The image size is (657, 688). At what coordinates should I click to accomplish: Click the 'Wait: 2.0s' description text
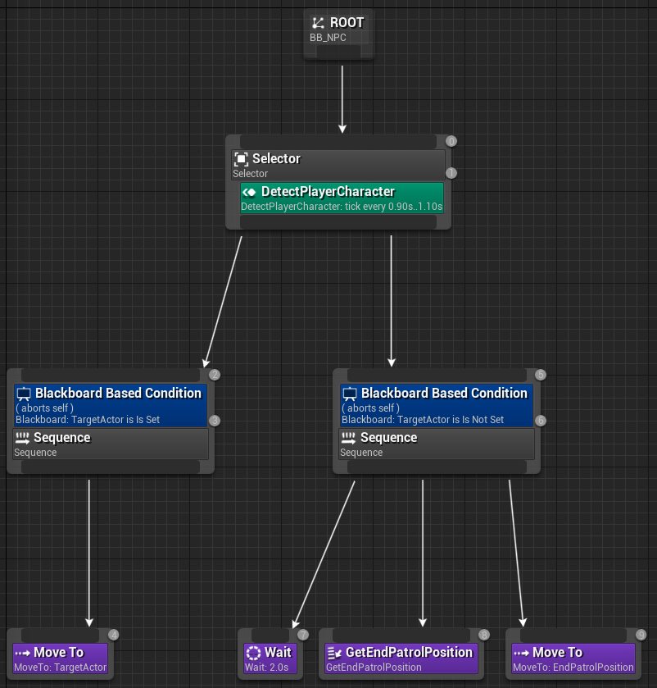(x=266, y=667)
